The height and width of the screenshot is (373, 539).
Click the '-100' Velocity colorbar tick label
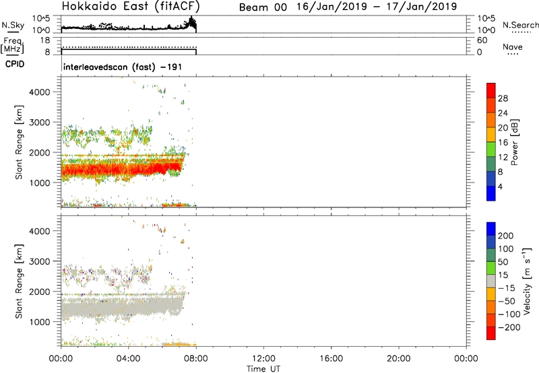509,314
